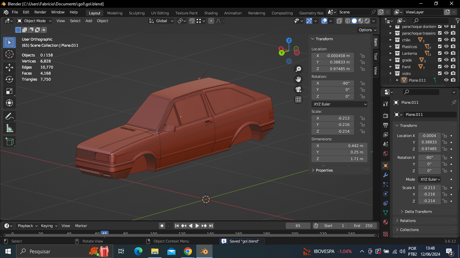This screenshot has width=460, height=258.
Task: Select the Annotate pencil tool
Action: click(x=9, y=117)
